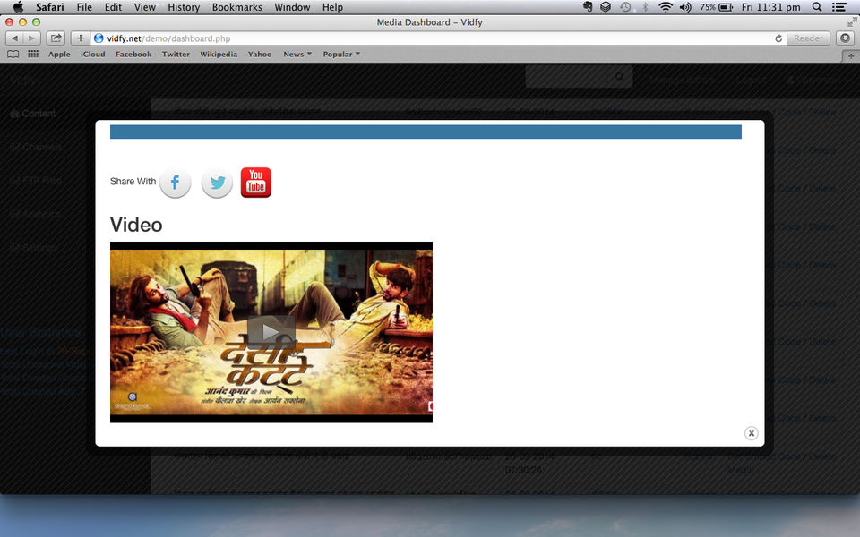This screenshot has height=537, width=860.
Task: Open Window menu
Action: 292,7
